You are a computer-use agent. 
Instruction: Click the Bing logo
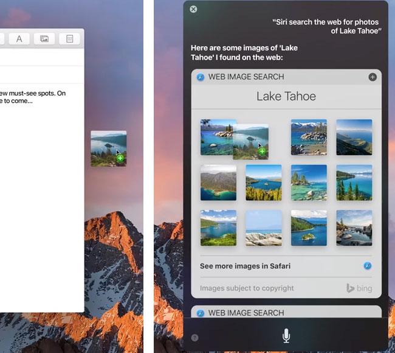tap(359, 288)
